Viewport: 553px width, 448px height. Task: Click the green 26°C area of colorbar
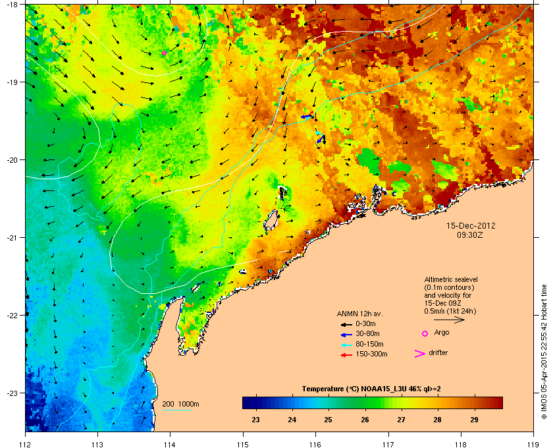(x=365, y=403)
